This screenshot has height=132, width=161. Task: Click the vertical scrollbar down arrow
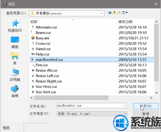(157, 93)
